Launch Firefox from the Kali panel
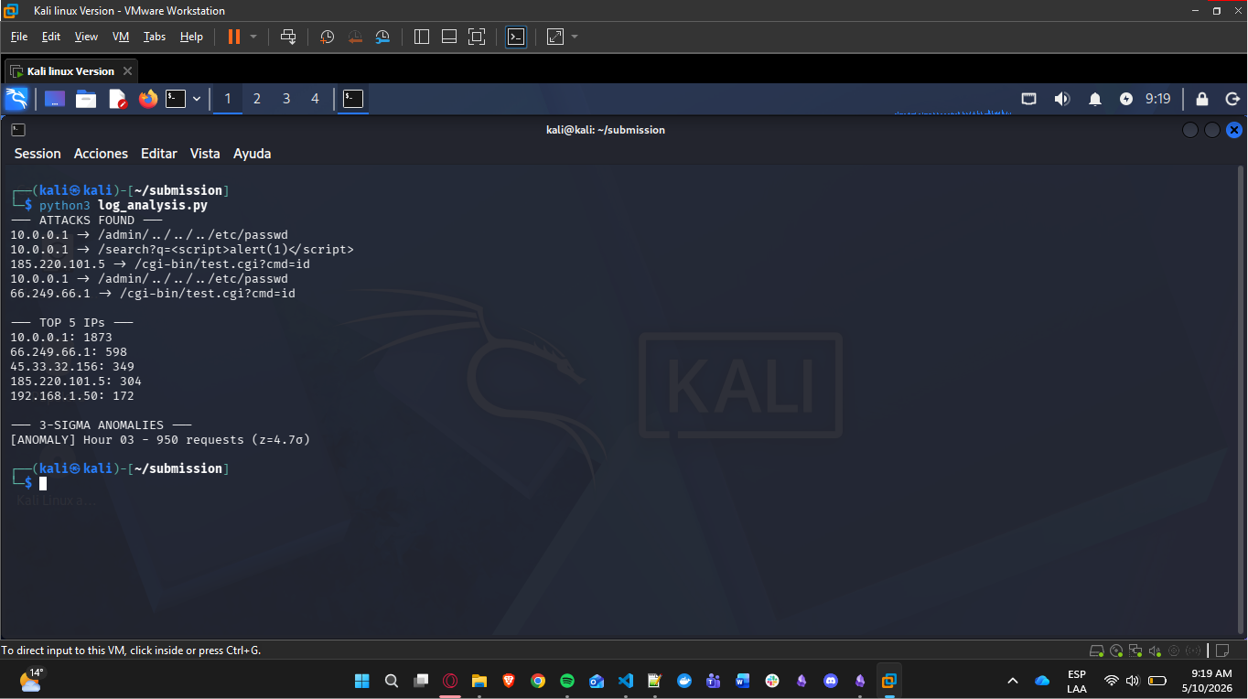Screen dimensions: 1248x699 (x=148, y=99)
